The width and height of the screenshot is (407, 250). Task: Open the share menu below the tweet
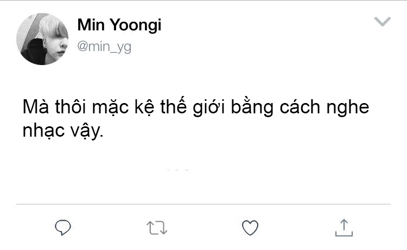(343, 227)
